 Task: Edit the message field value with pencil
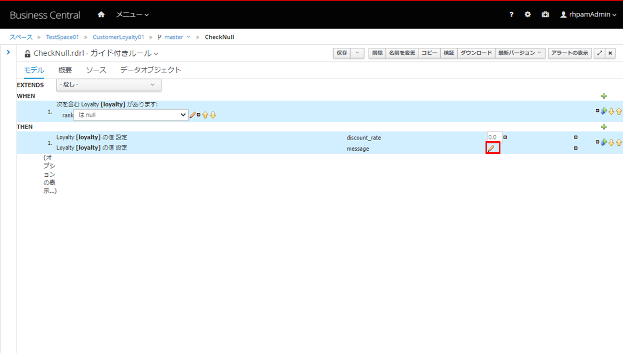click(x=491, y=148)
